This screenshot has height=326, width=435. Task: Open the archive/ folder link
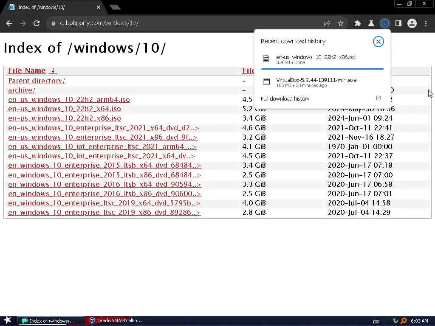click(x=22, y=90)
